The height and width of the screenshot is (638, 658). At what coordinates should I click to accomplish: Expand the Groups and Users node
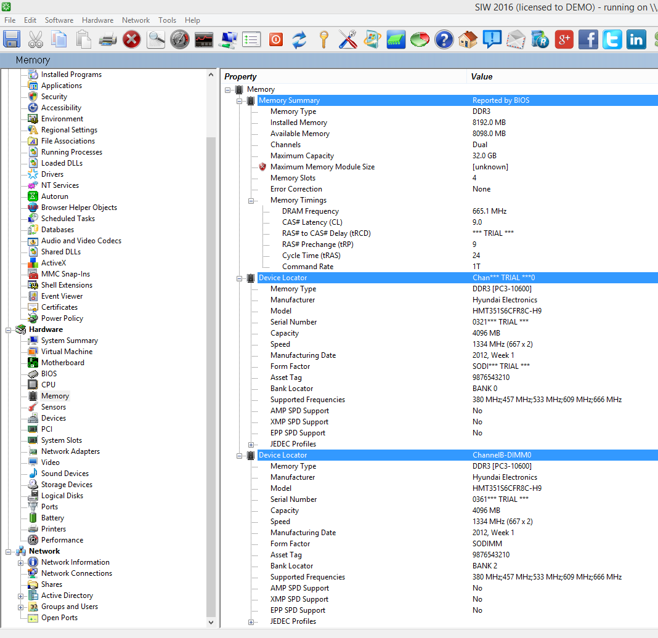pyautogui.click(x=20, y=607)
